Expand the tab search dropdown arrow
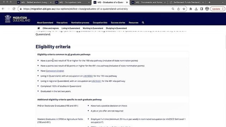This screenshot has height=127, width=226. coord(222,2)
